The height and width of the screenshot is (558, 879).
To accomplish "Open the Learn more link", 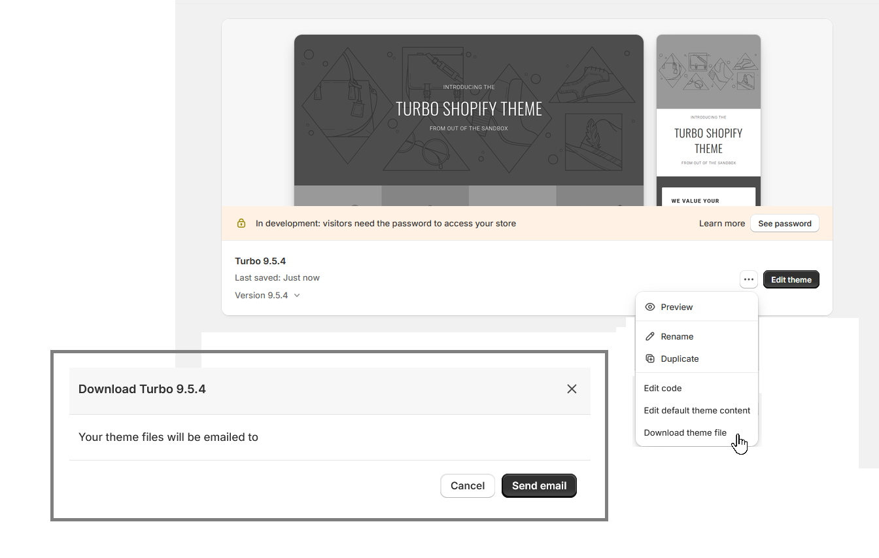I will click(x=722, y=223).
